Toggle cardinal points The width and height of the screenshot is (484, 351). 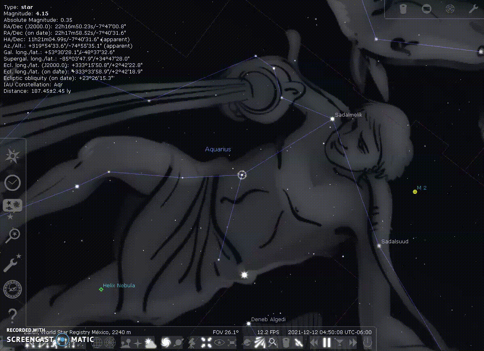(138, 343)
